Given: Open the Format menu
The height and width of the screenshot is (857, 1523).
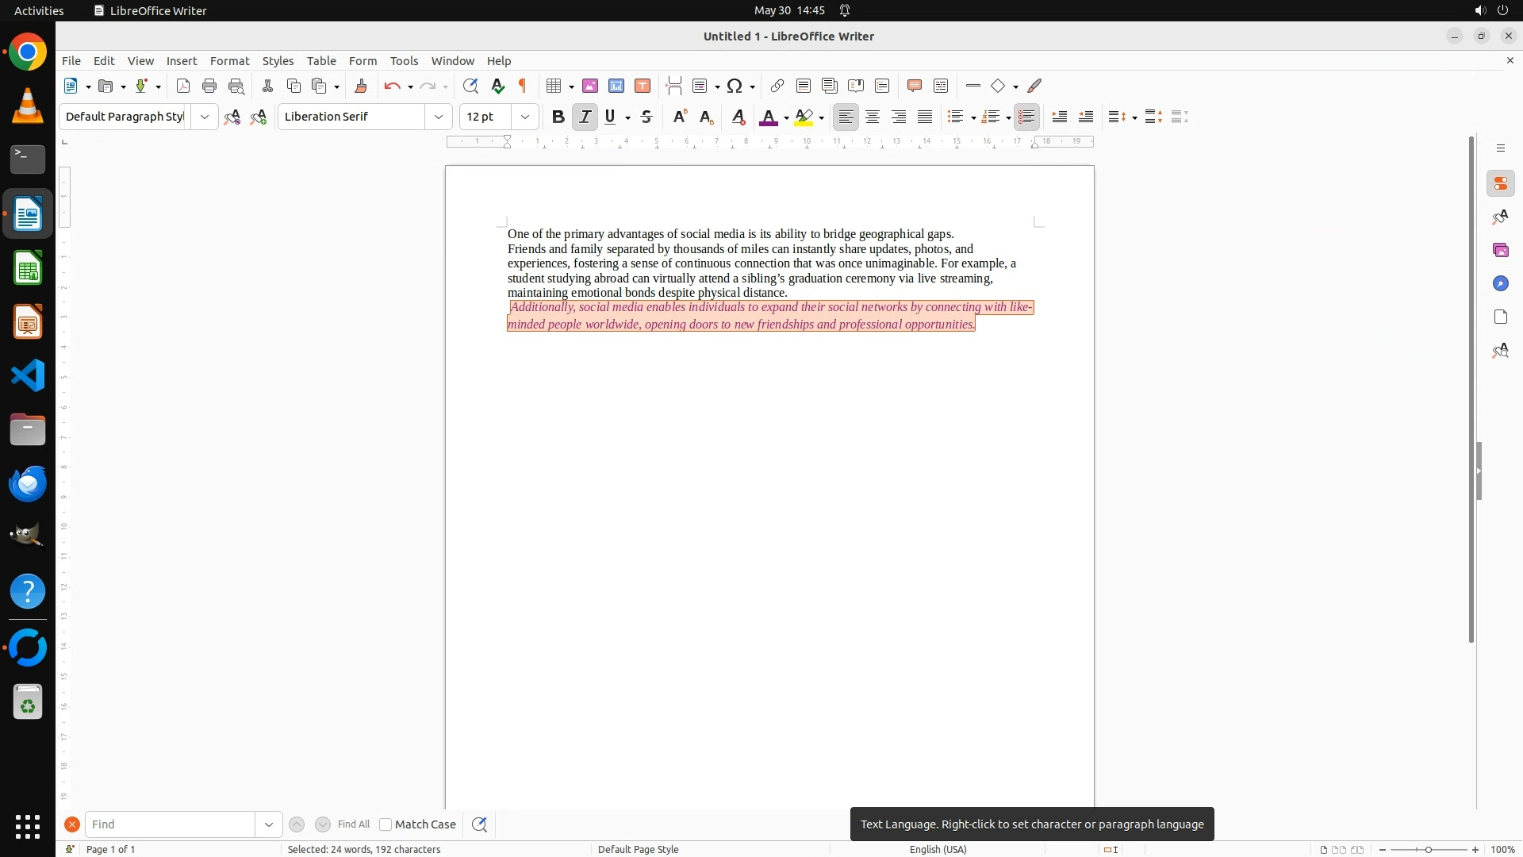Looking at the screenshot, I should tap(229, 61).
